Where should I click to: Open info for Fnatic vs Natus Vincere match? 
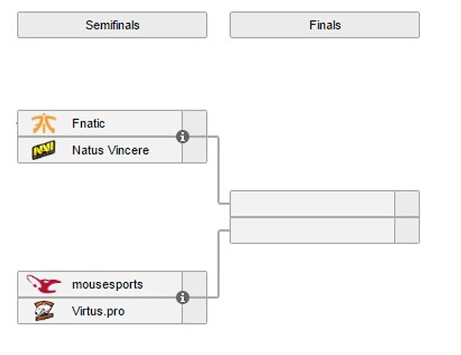(x=183, y=136)
